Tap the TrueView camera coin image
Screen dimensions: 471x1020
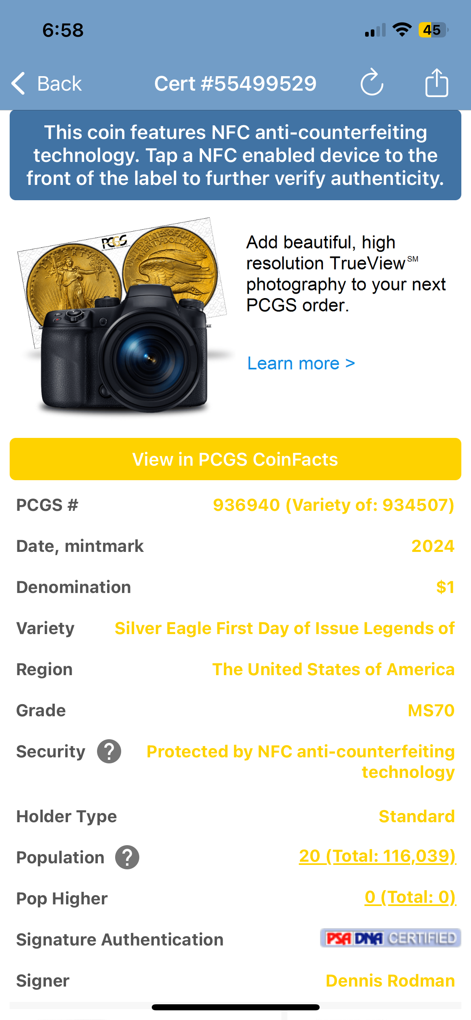[x=123, y=316]
